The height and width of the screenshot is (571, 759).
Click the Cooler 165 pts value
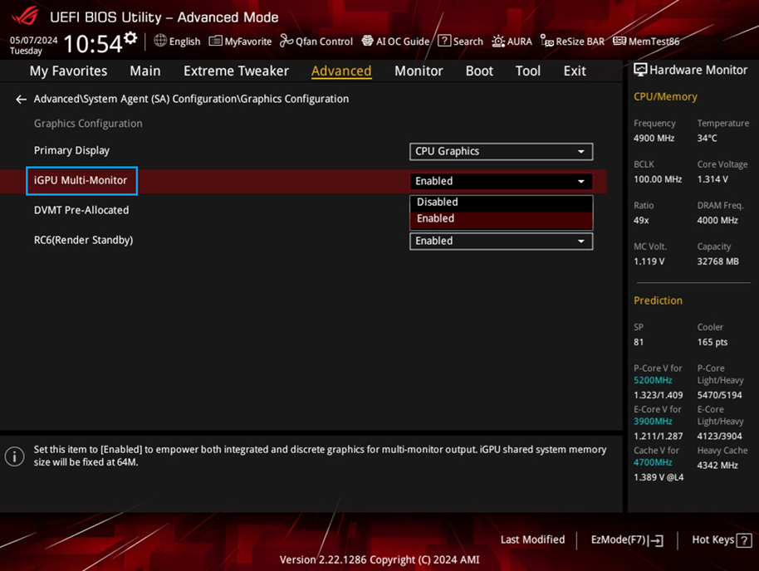point(712,342)
